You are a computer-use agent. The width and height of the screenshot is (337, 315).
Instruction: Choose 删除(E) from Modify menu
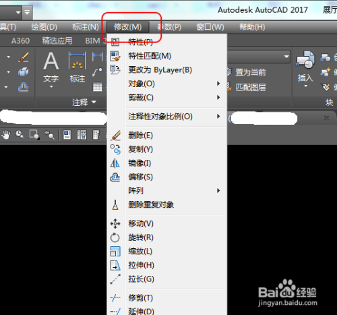[167, 136]
